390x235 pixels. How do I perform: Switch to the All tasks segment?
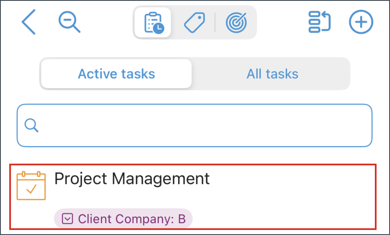point(272,74)
